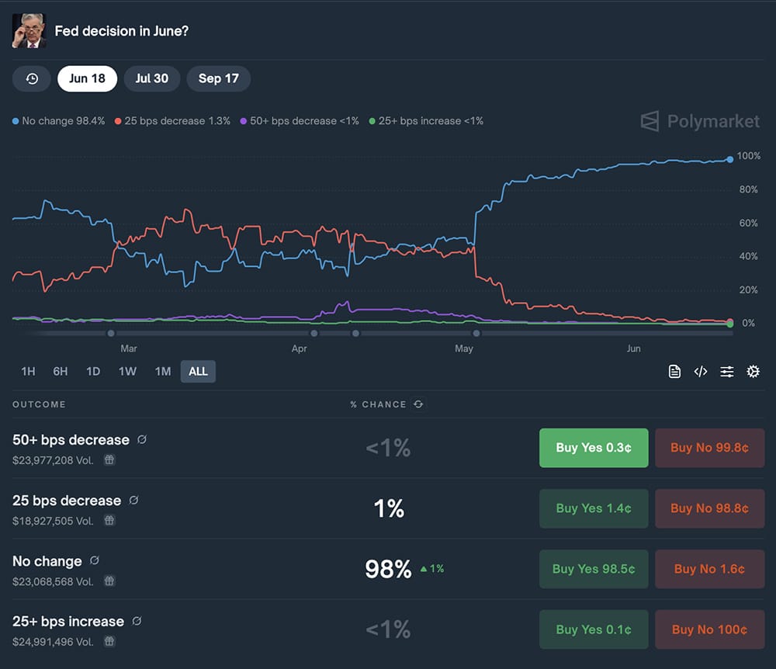
Task: Click the 25 bps decrease outcome name
Action: coord(67,501)
